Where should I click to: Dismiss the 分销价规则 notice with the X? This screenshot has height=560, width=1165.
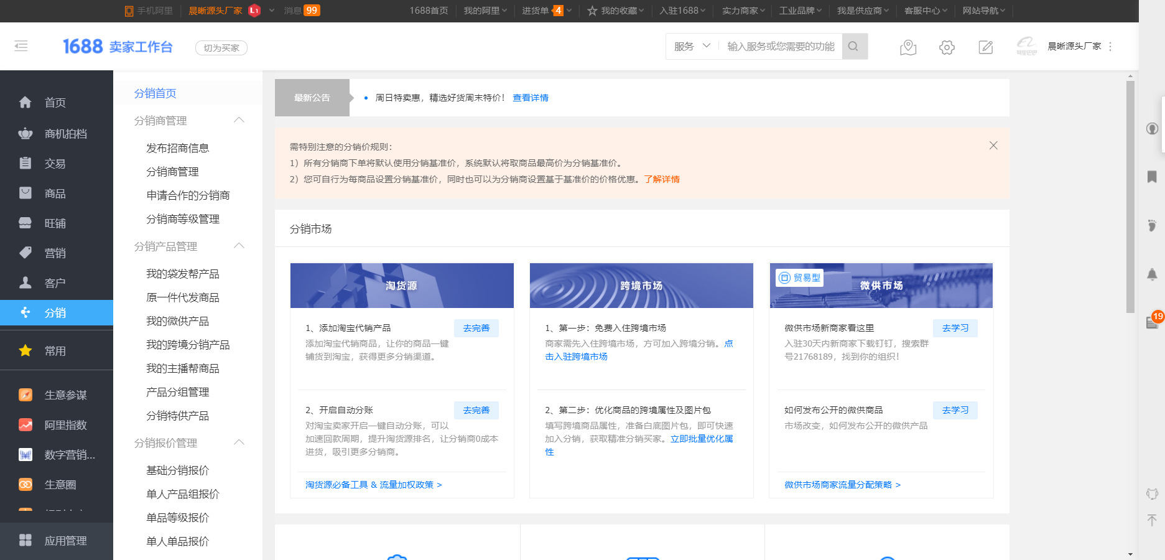coord(993,146)
